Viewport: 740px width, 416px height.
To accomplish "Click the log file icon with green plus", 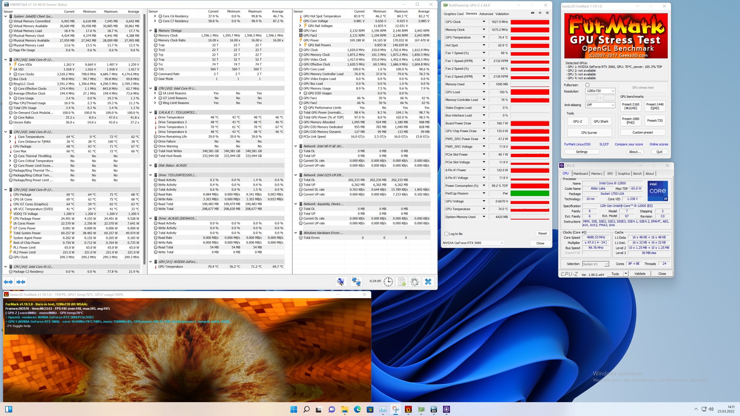I will pos(402,282).
